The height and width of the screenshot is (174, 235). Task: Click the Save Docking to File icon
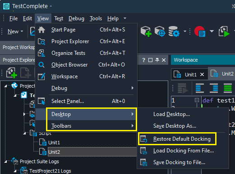(143, 162)
